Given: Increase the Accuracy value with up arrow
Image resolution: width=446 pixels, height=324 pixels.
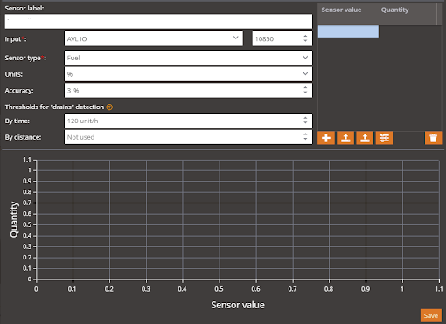Looking at the screenshot, I should [305, 87].
